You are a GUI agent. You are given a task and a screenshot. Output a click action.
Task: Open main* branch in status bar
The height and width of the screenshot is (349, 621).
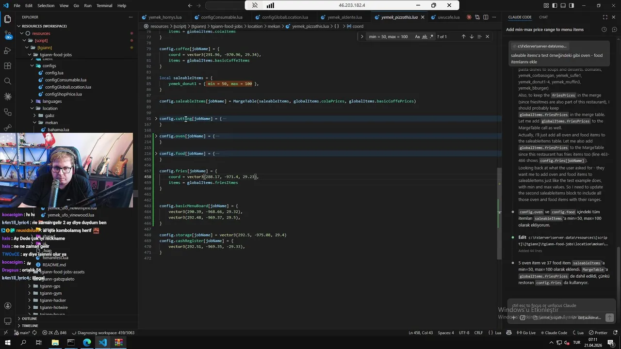21,333
